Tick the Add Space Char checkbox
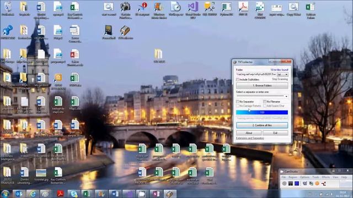This screenshot has height=198, width=353. click(265, 106)
